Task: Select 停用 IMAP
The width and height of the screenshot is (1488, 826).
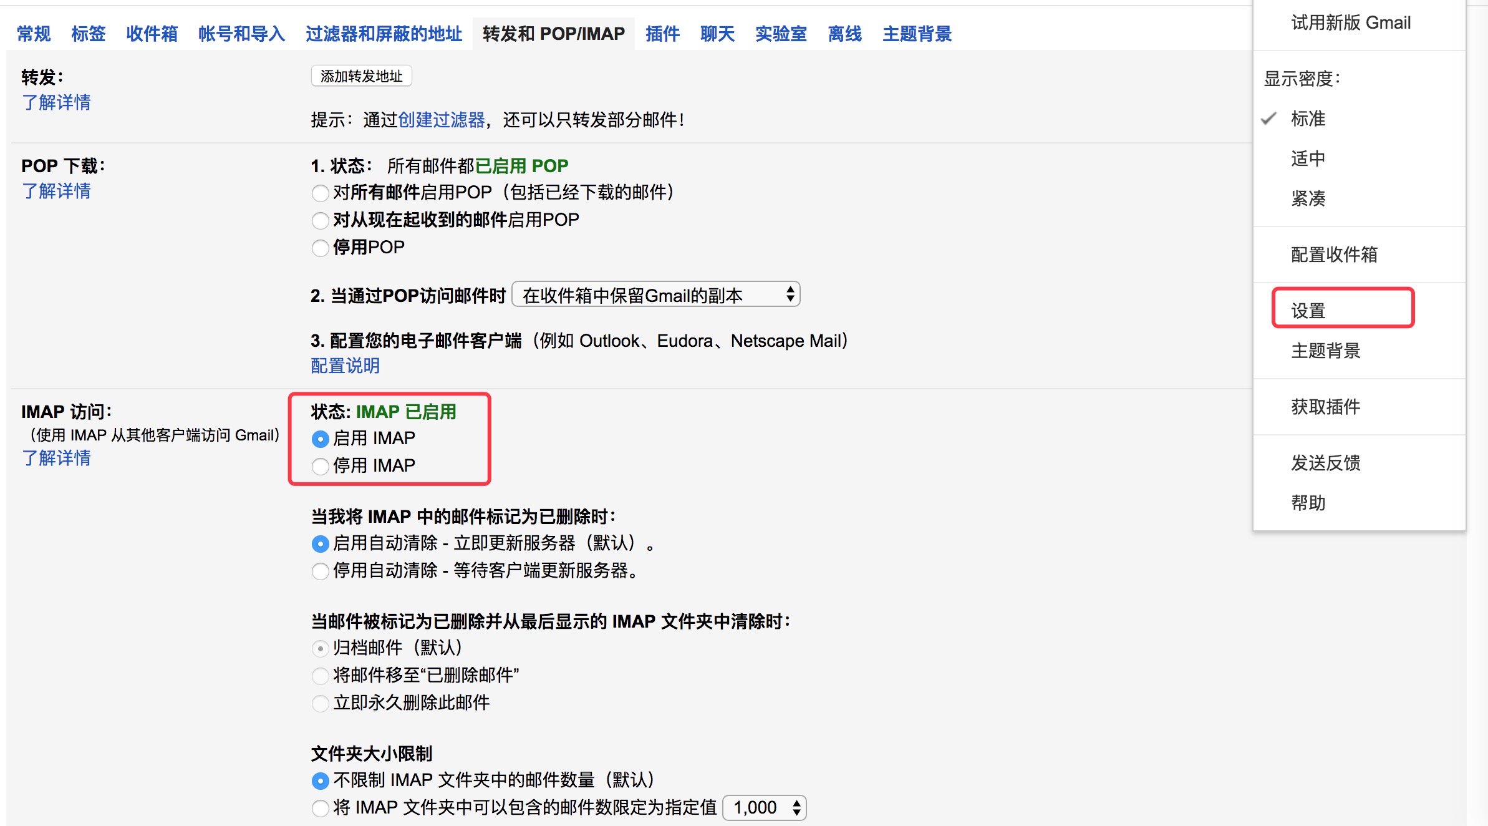Action: pos(321,466)
